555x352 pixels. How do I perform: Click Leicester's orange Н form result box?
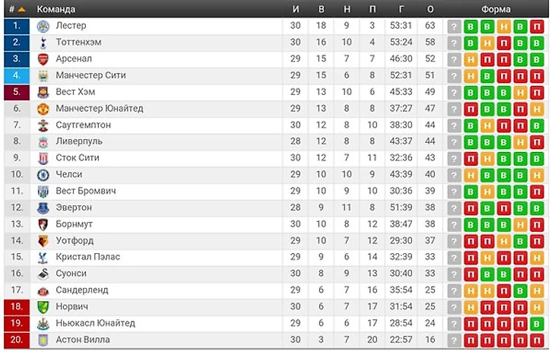point(503,27)
